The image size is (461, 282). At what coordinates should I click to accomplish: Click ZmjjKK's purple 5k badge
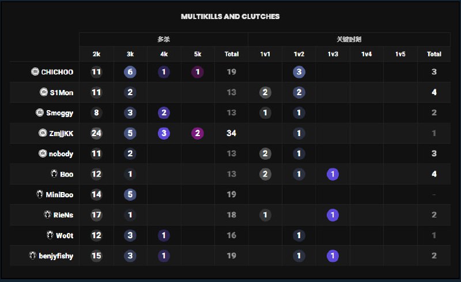198,133
